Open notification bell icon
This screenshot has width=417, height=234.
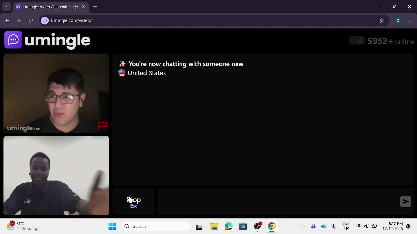(x=408, y=226)
